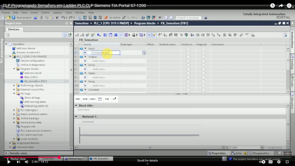Toggle Setpoint checkbox for Input row
The width and height of the screenshot is (295, 166).
coord(203,48)
